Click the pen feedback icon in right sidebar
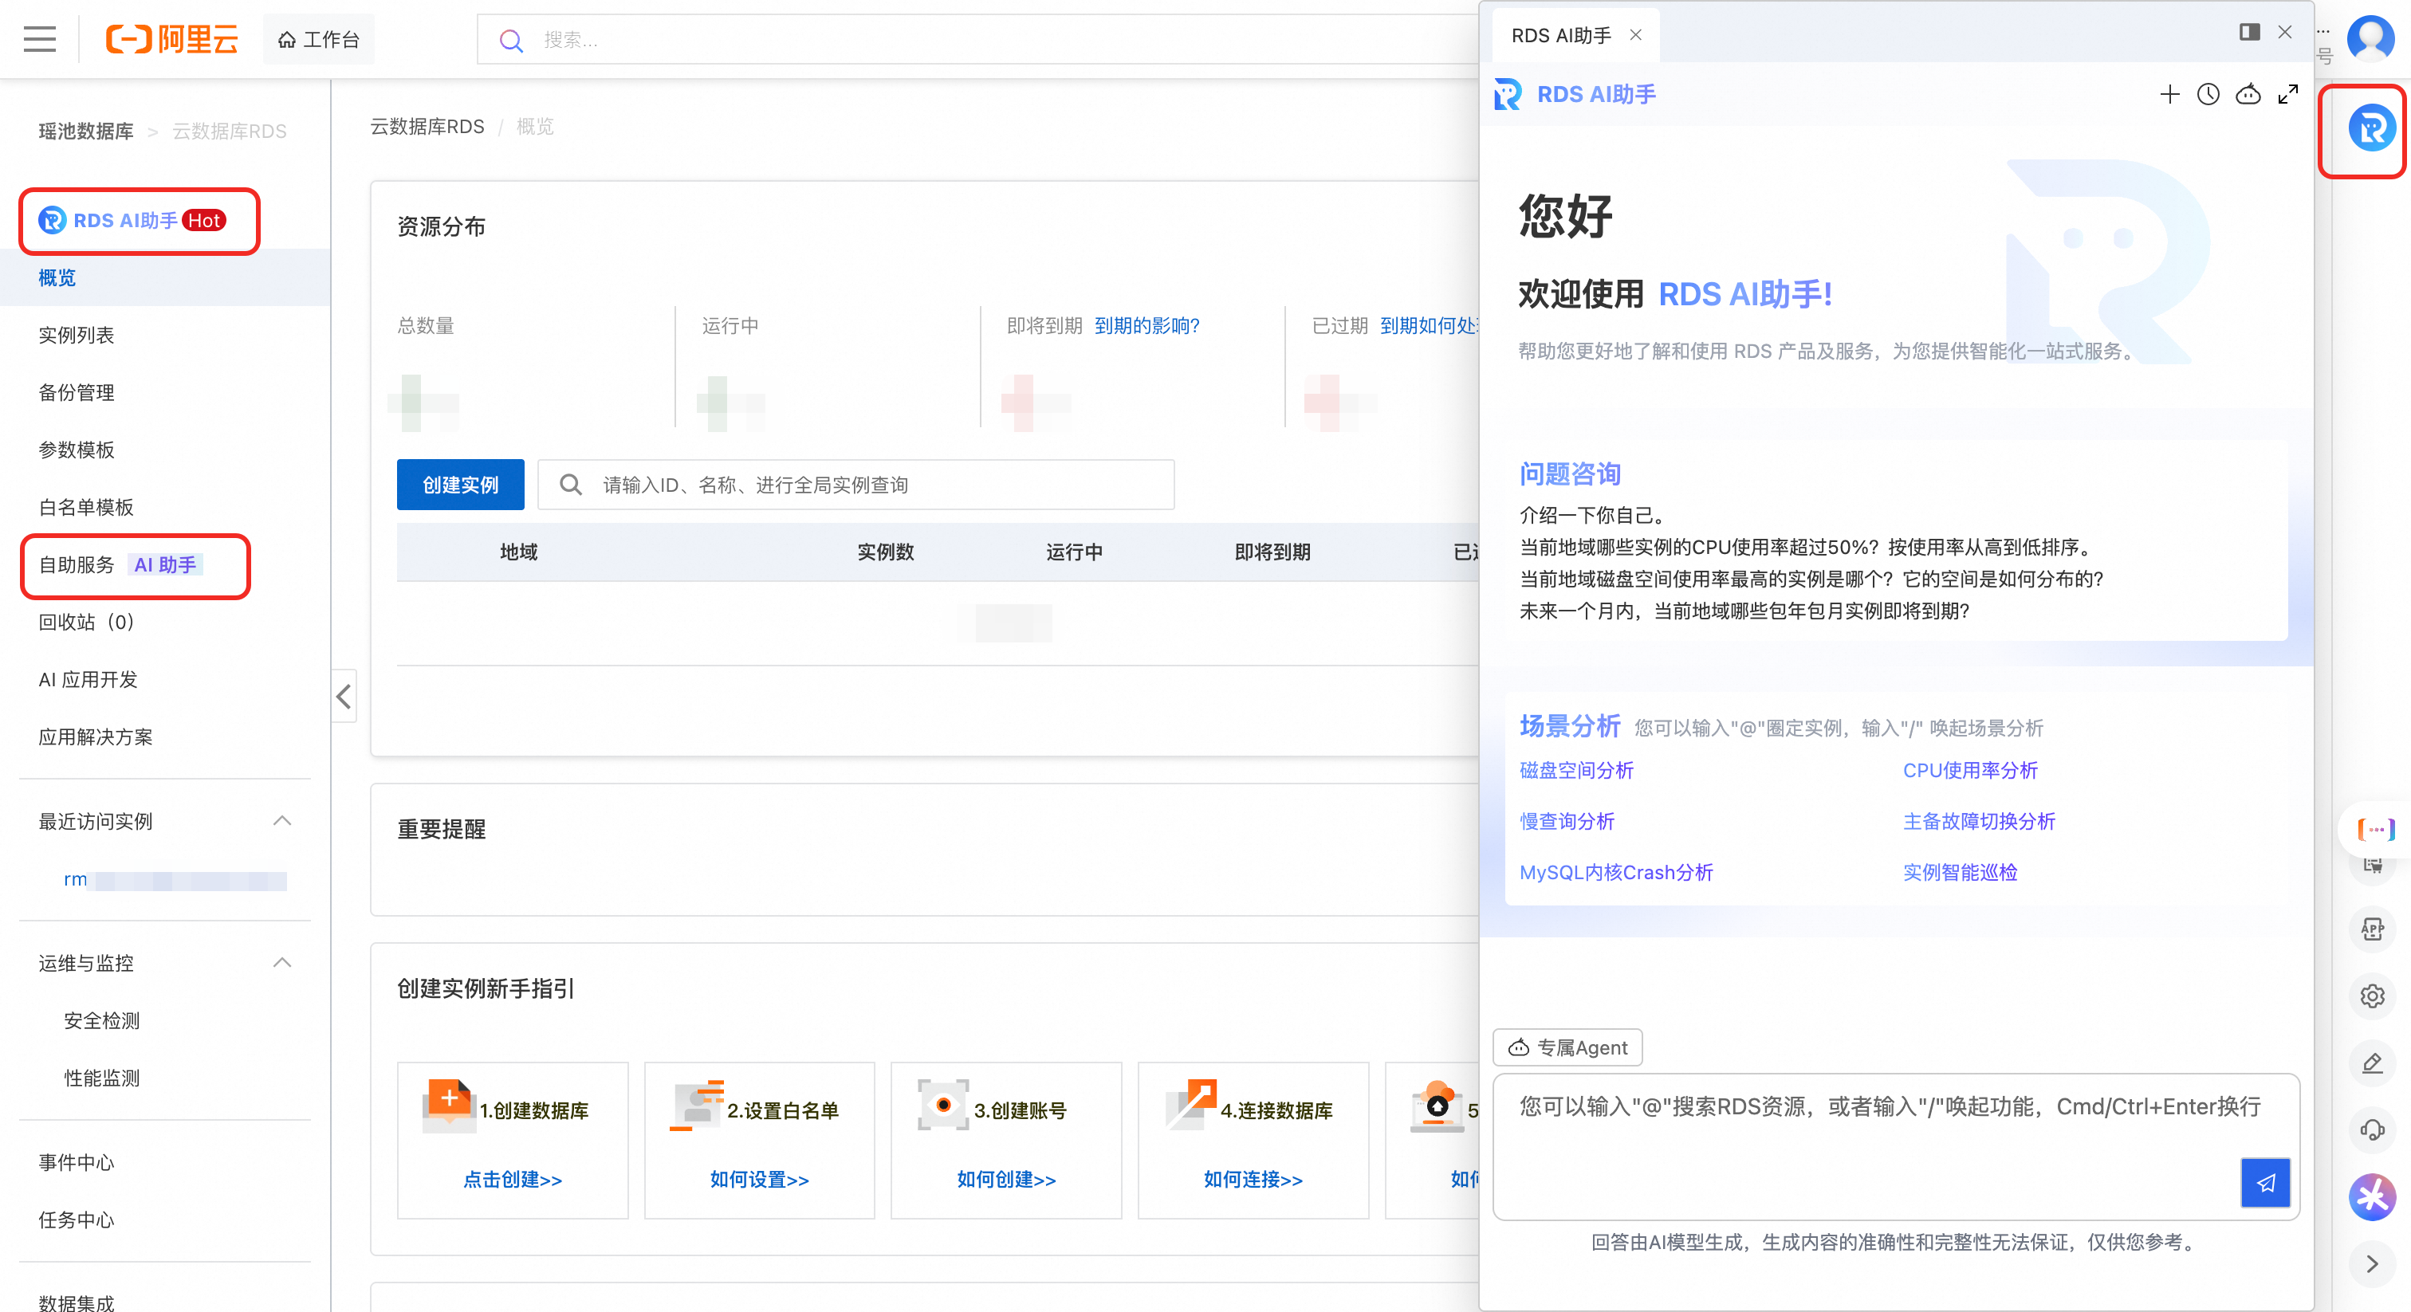The width and height of the screenshot is (2411, 1312). [x=2373, y=1063]
